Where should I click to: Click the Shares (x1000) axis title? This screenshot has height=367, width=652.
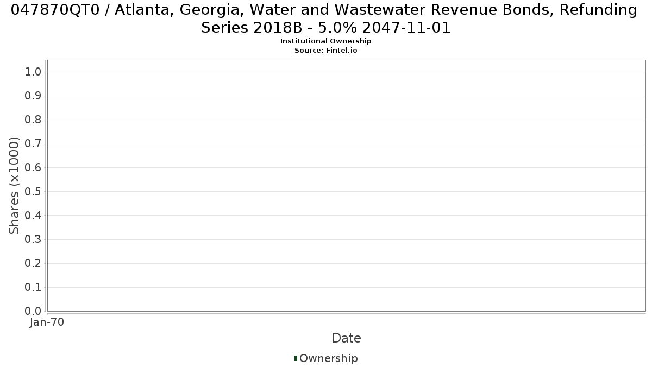coord(14,185)
